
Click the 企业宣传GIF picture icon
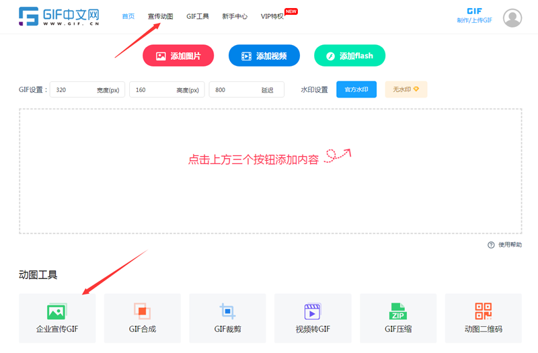56,311
